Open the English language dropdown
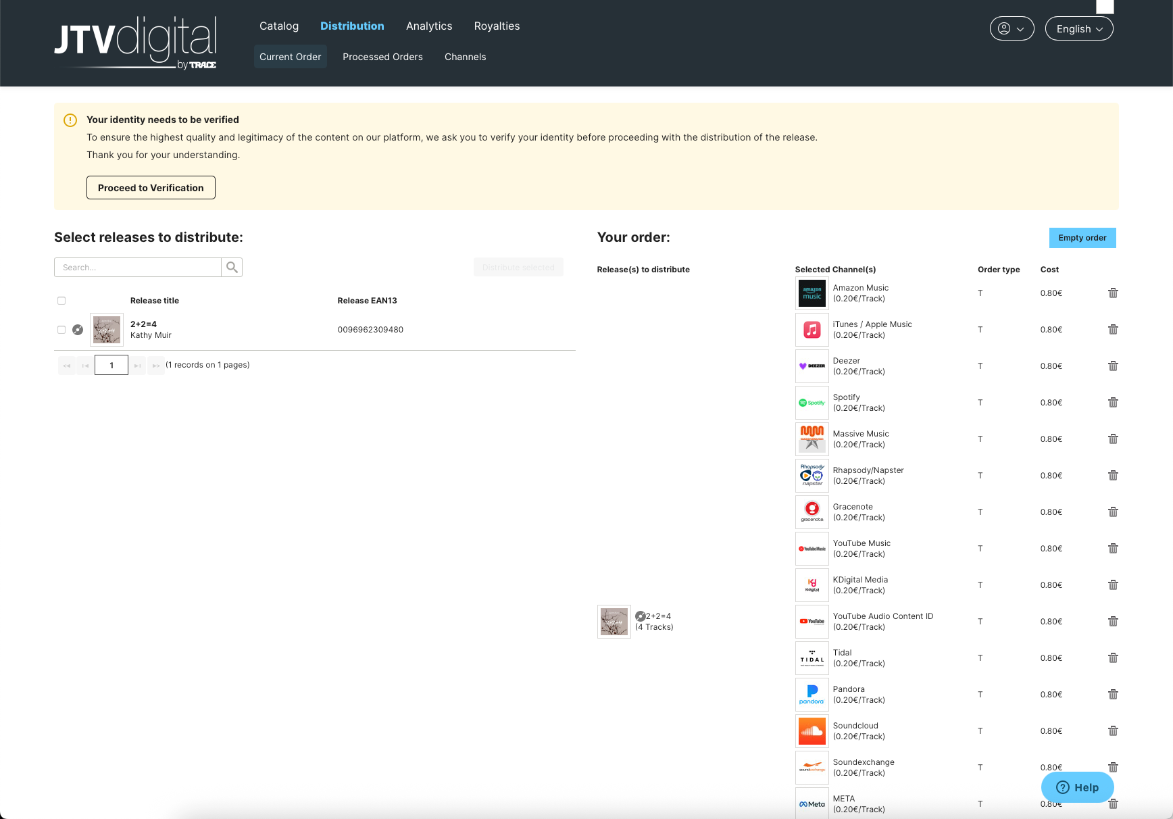The image size is (1173, 819). [x=1078, y=28]
